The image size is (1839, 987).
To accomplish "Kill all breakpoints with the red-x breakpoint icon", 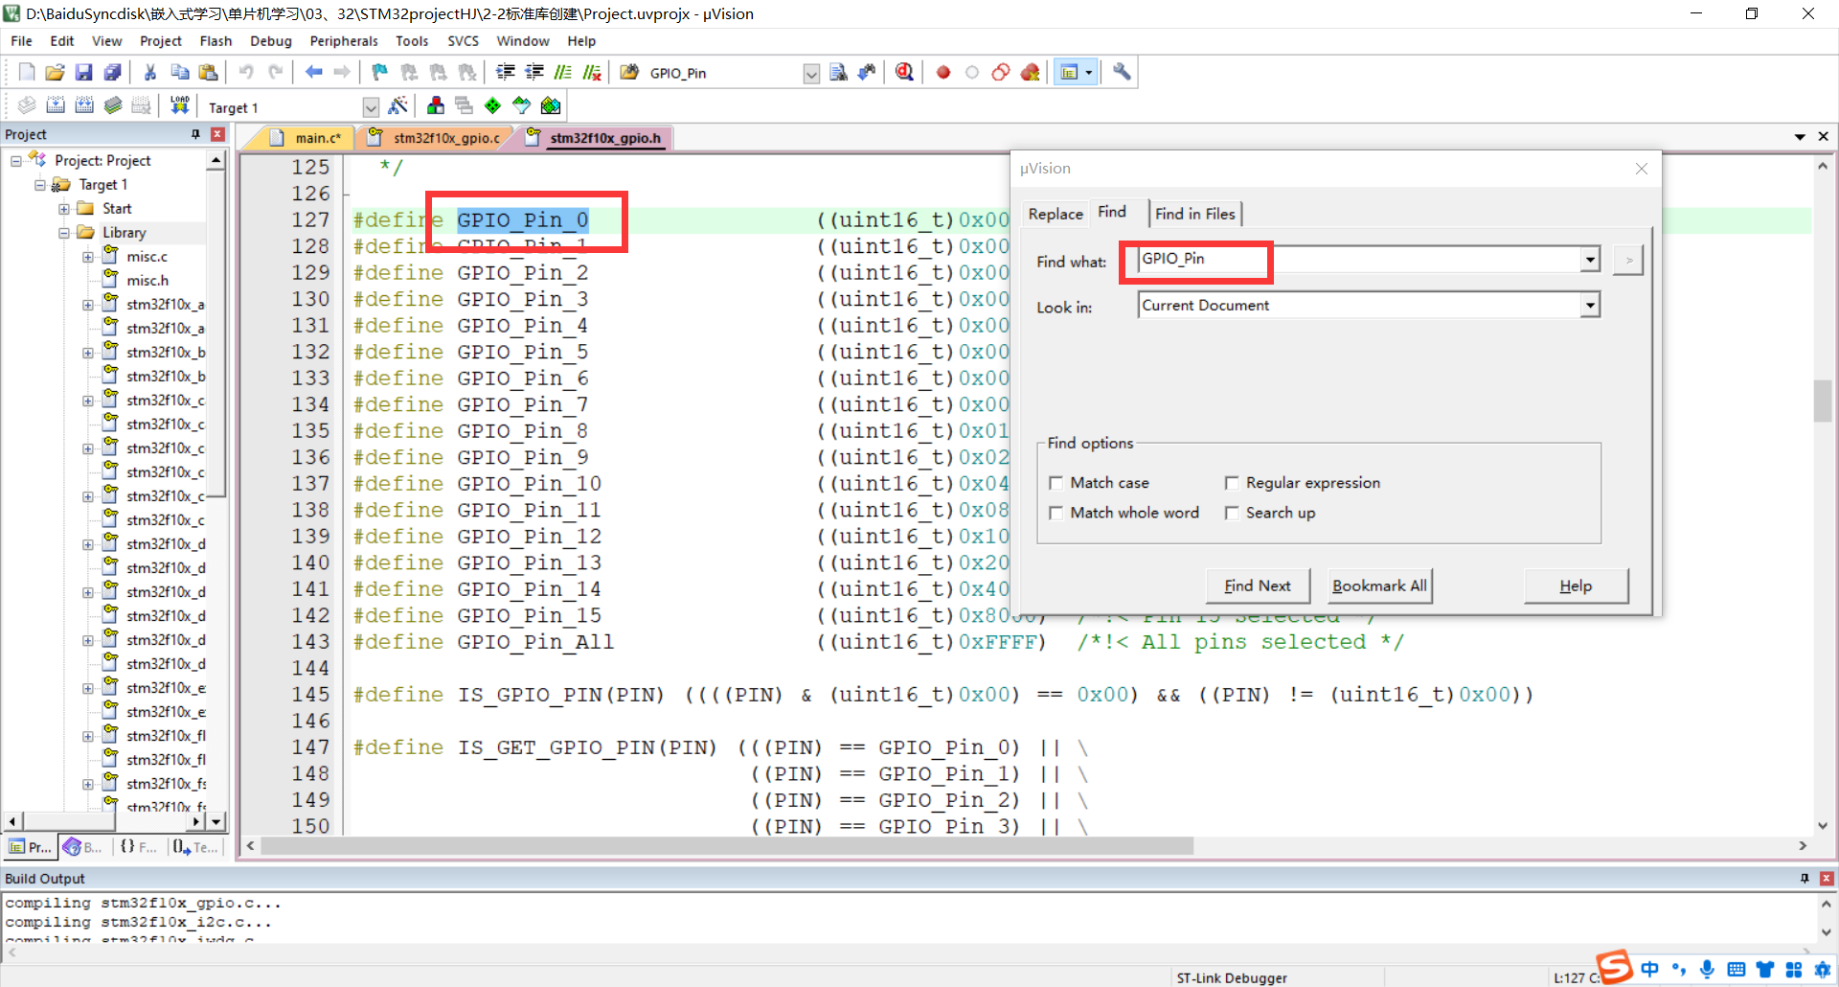I will 1030,72.
